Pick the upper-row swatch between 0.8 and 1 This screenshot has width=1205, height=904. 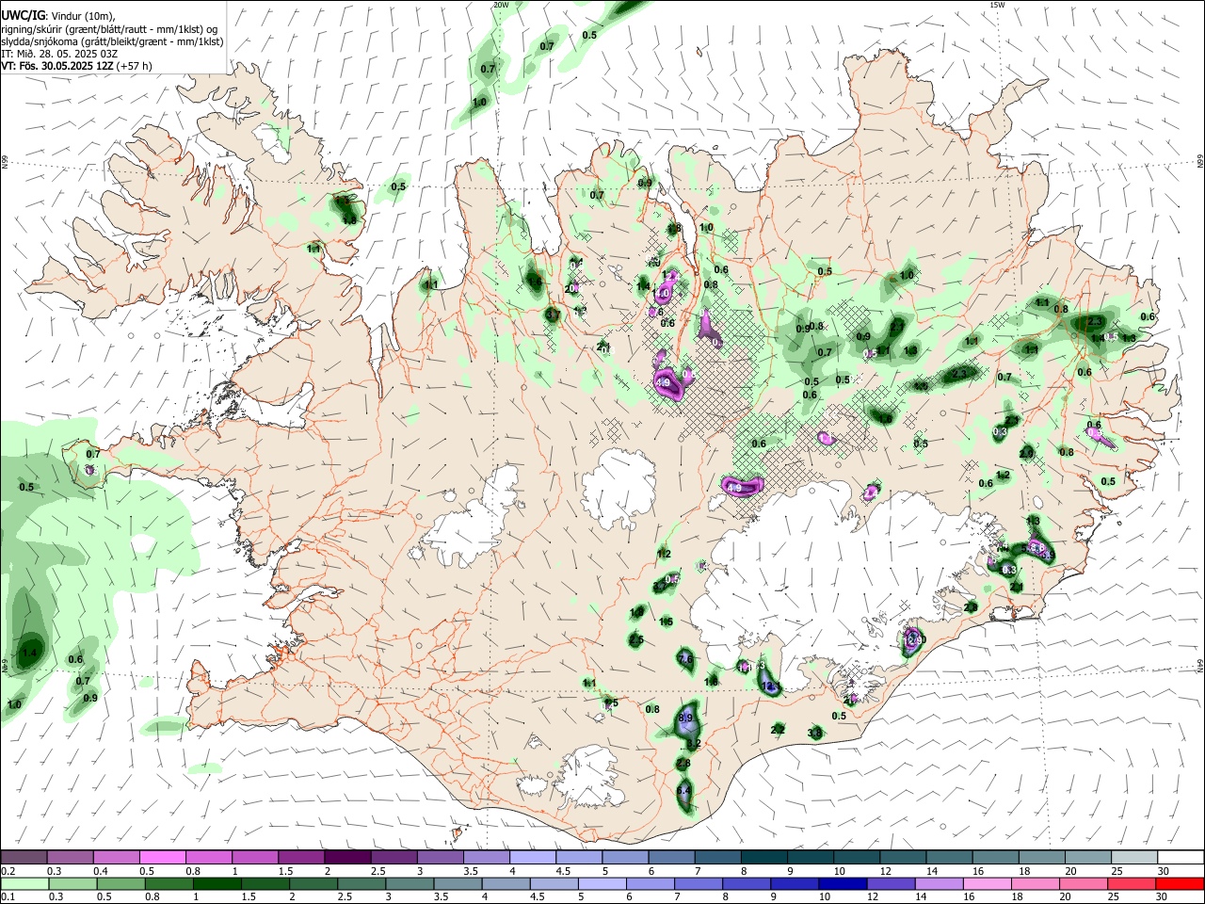coord(208,857)
